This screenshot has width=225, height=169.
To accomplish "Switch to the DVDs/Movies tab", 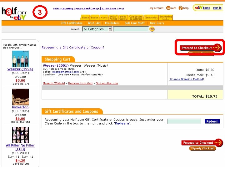I will tap(113, 18).
